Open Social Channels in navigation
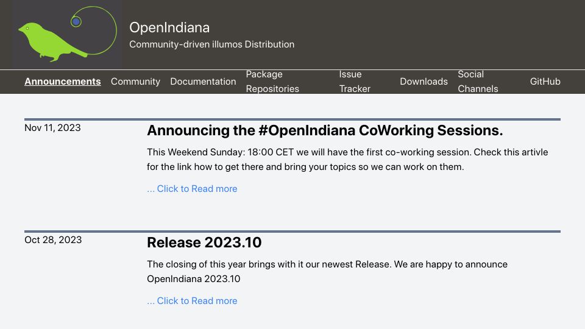585x329 pixels. coord(478,81)
